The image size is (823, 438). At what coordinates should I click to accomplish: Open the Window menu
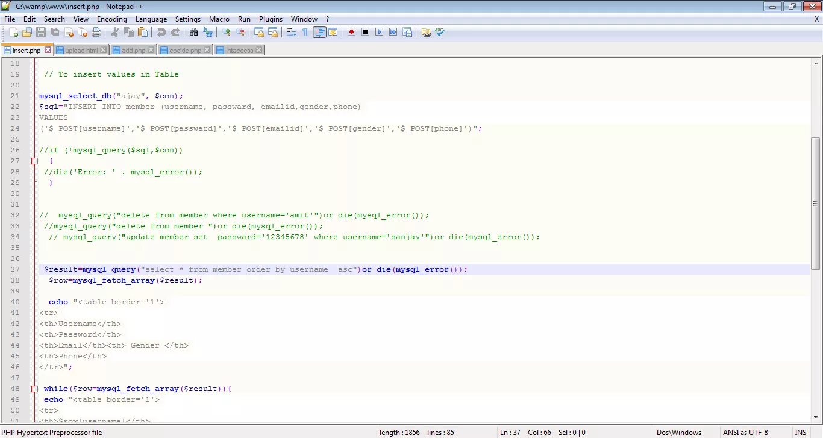[x=304, y=19]
